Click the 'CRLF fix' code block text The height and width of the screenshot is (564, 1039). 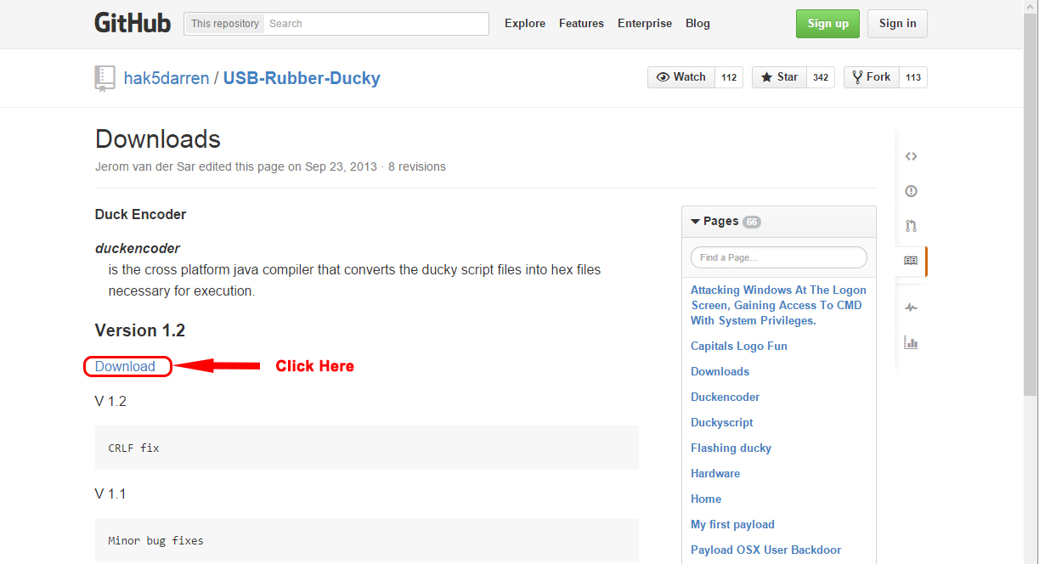pyautogui.click(x=134, y=448)
